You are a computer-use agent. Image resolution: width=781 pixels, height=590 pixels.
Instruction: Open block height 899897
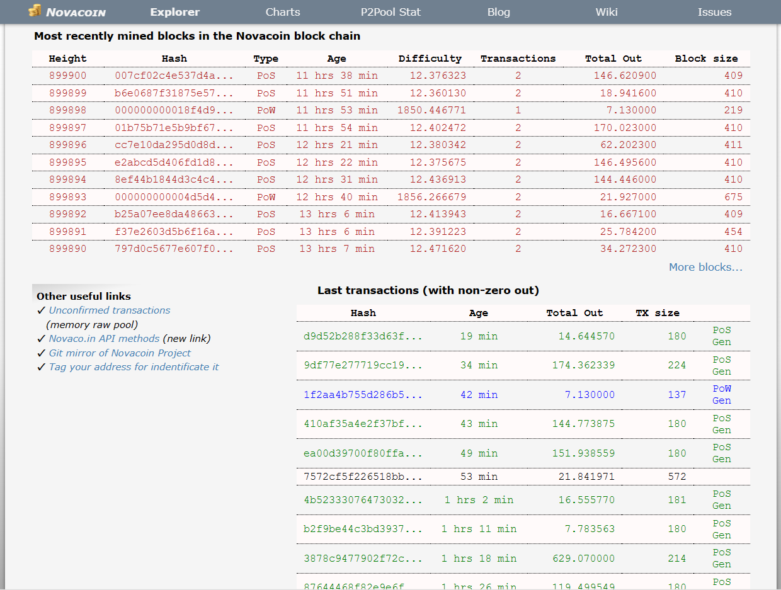tap(67, 128)
